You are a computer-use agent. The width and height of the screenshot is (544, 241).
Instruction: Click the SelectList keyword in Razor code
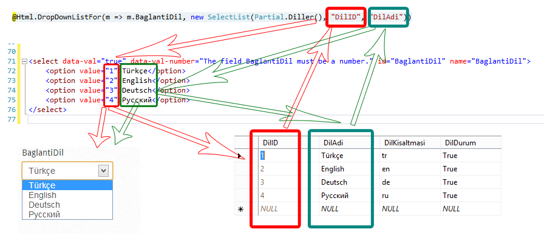[x=229, y=16]
